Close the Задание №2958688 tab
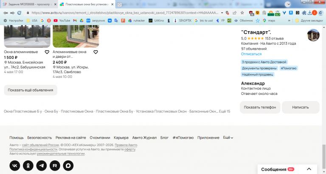The image size is (326, 174). (55, 4)
